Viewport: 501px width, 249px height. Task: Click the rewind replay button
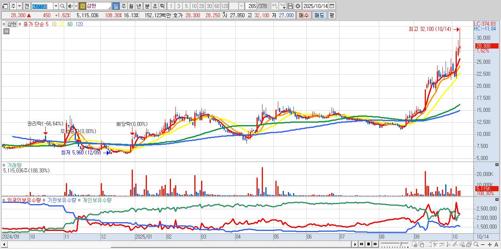pyautogui.click(x=361, y=244)
